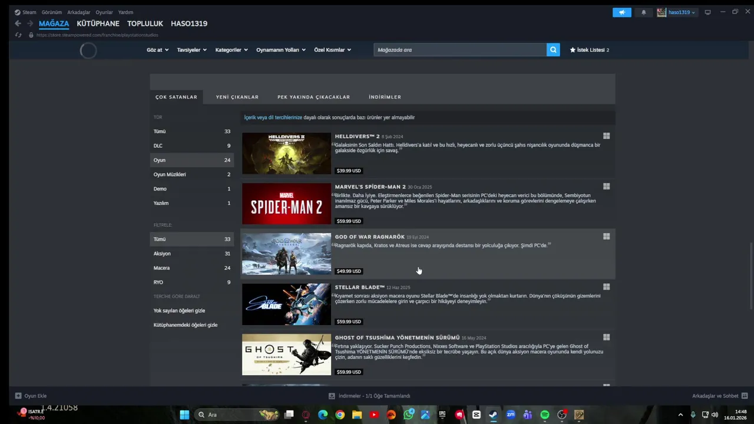
Task: Open the Yardım menu
Action: click(x=125, y=12)
